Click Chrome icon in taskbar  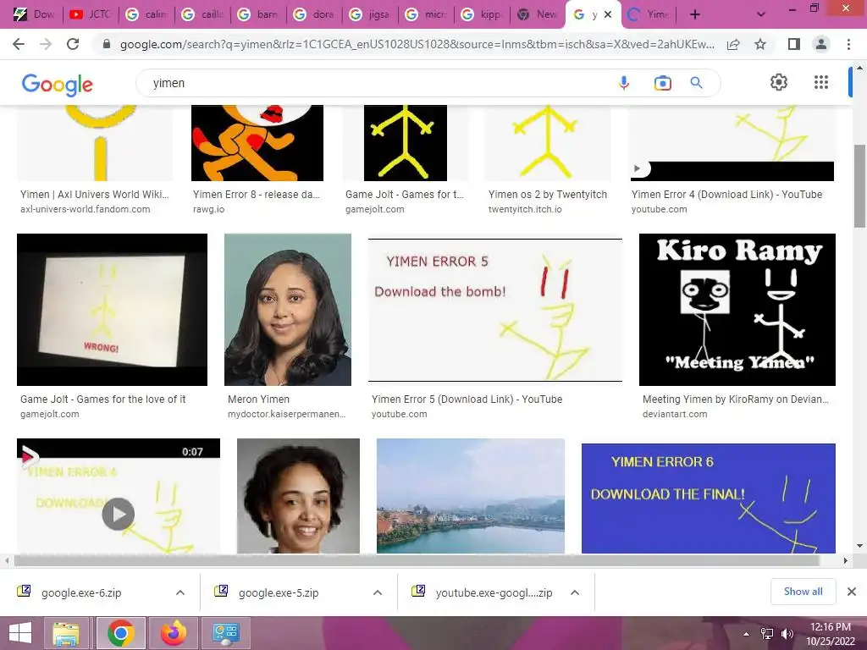[120, 633]
